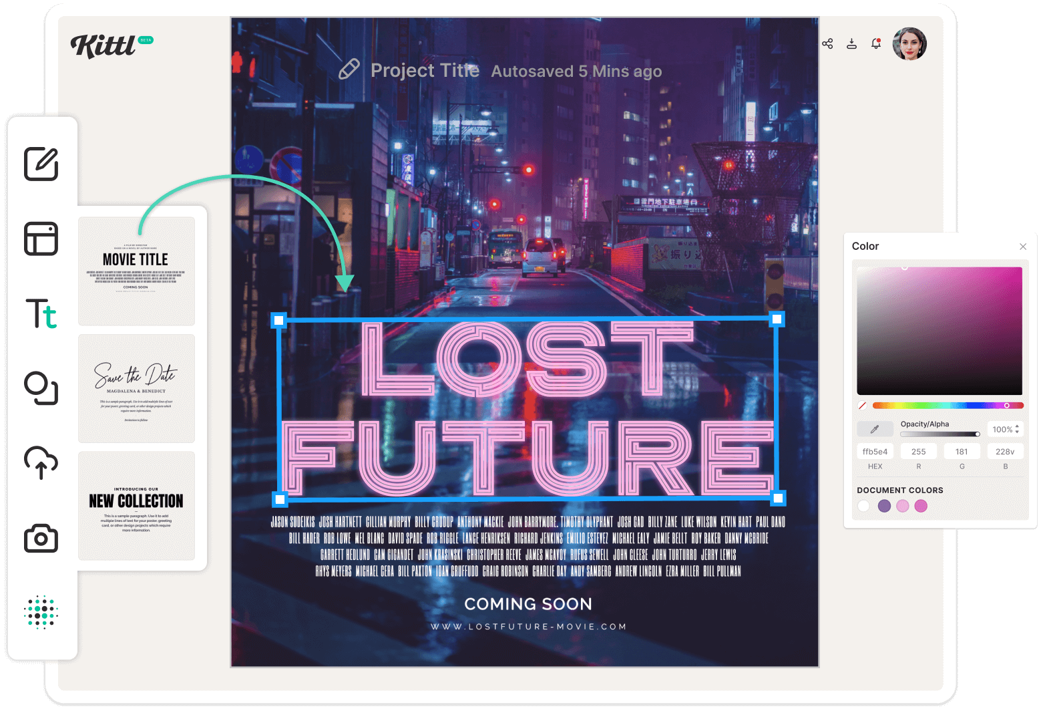Choose the purple document color swatch
The image size is (1043, 709).
pyautogui.click(x=884, y=506)
